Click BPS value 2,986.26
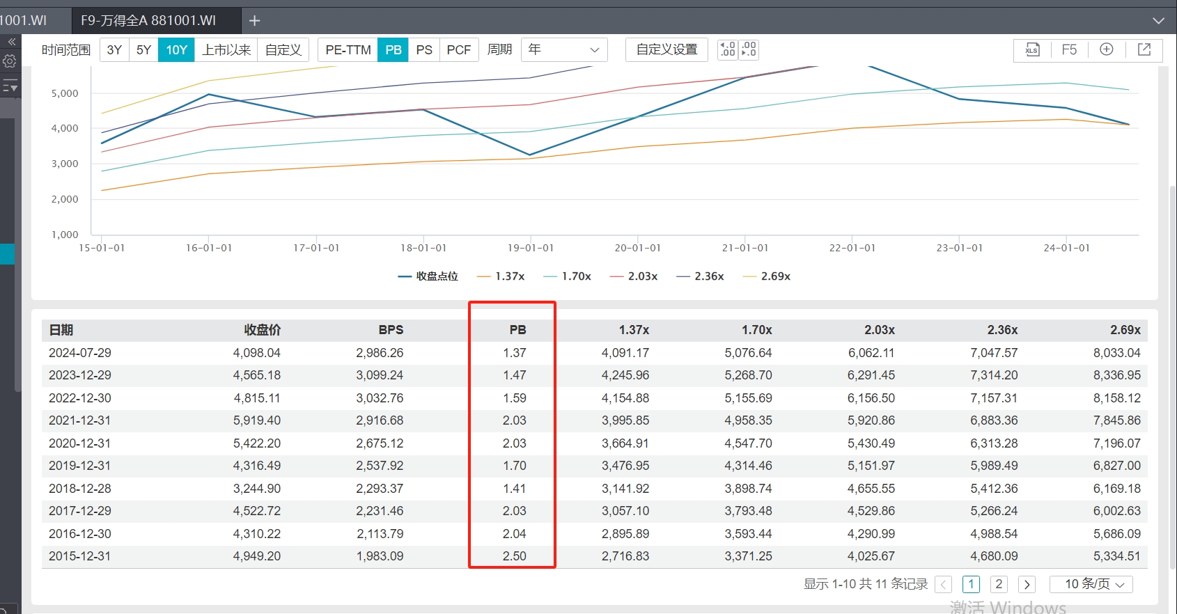1177x614 pixels. pos(380,353)
